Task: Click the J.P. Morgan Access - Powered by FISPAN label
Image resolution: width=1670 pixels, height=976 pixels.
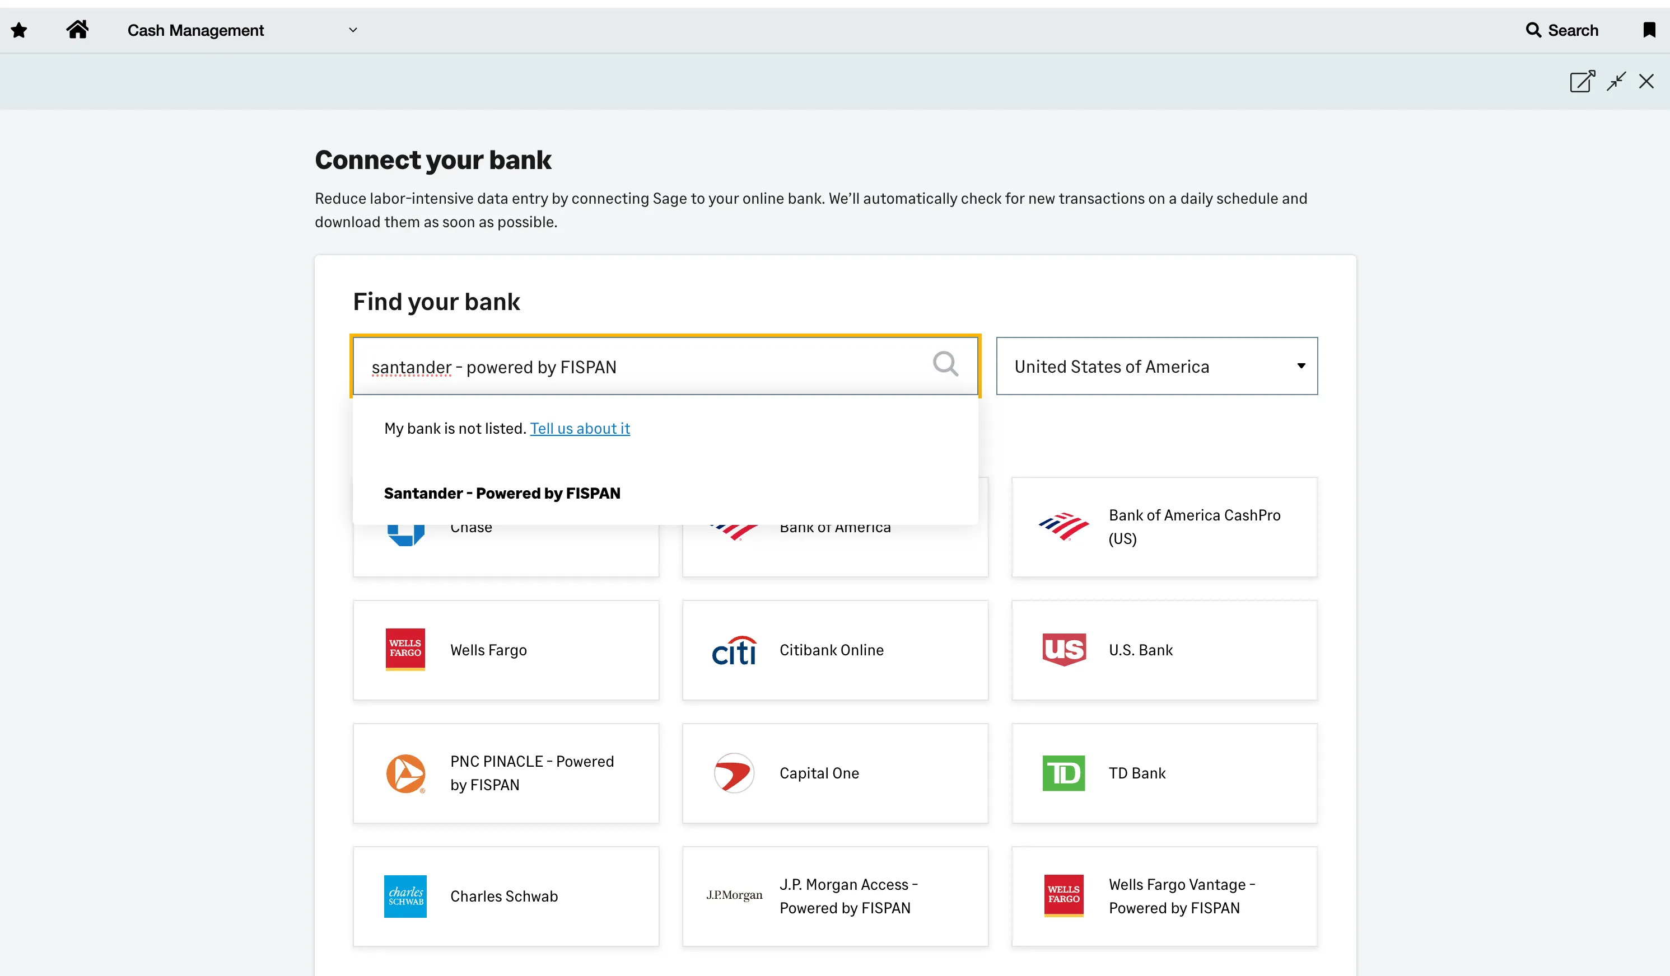Action: (x=848, y=897)
